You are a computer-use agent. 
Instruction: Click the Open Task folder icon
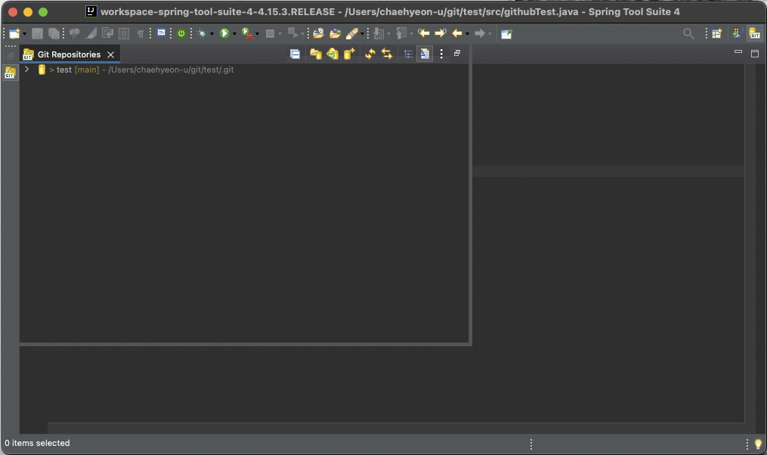pos(335,33)
